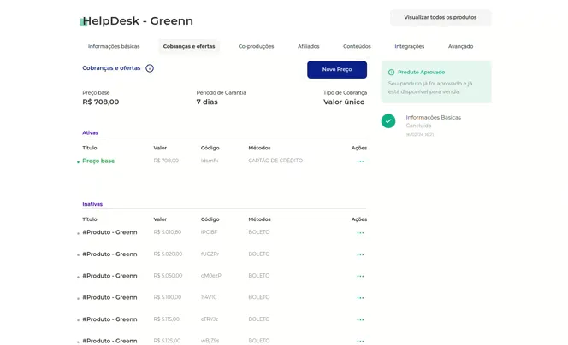Click green logo mark beside HelpDesk title

(x=83, y=21)
